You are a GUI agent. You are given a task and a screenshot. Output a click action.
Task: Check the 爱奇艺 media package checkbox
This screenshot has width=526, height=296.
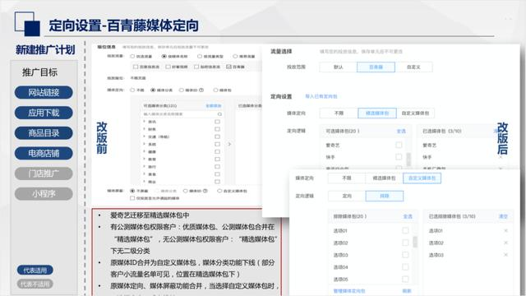pyautogui.click(x=399, y=145)
